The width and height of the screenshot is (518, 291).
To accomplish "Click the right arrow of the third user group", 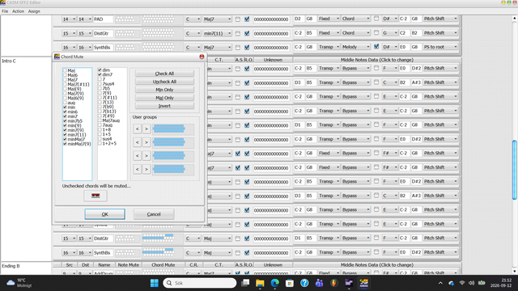I will [146, 156].
